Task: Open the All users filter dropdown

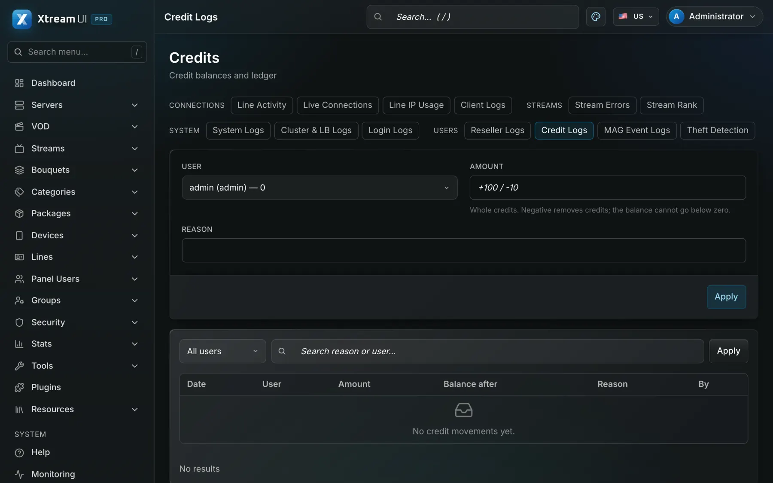Action: pos(222,351)
